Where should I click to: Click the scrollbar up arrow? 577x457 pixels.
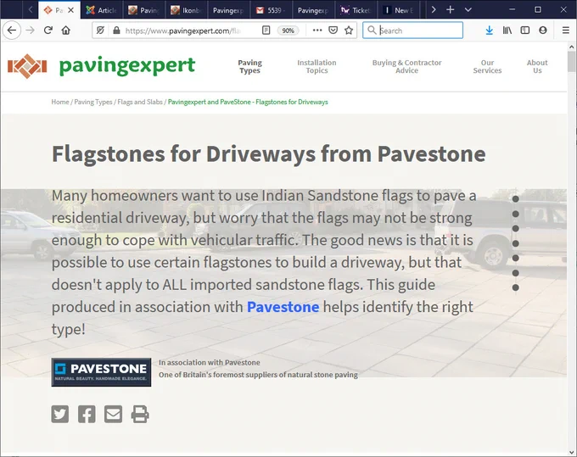tap(571, 47)
